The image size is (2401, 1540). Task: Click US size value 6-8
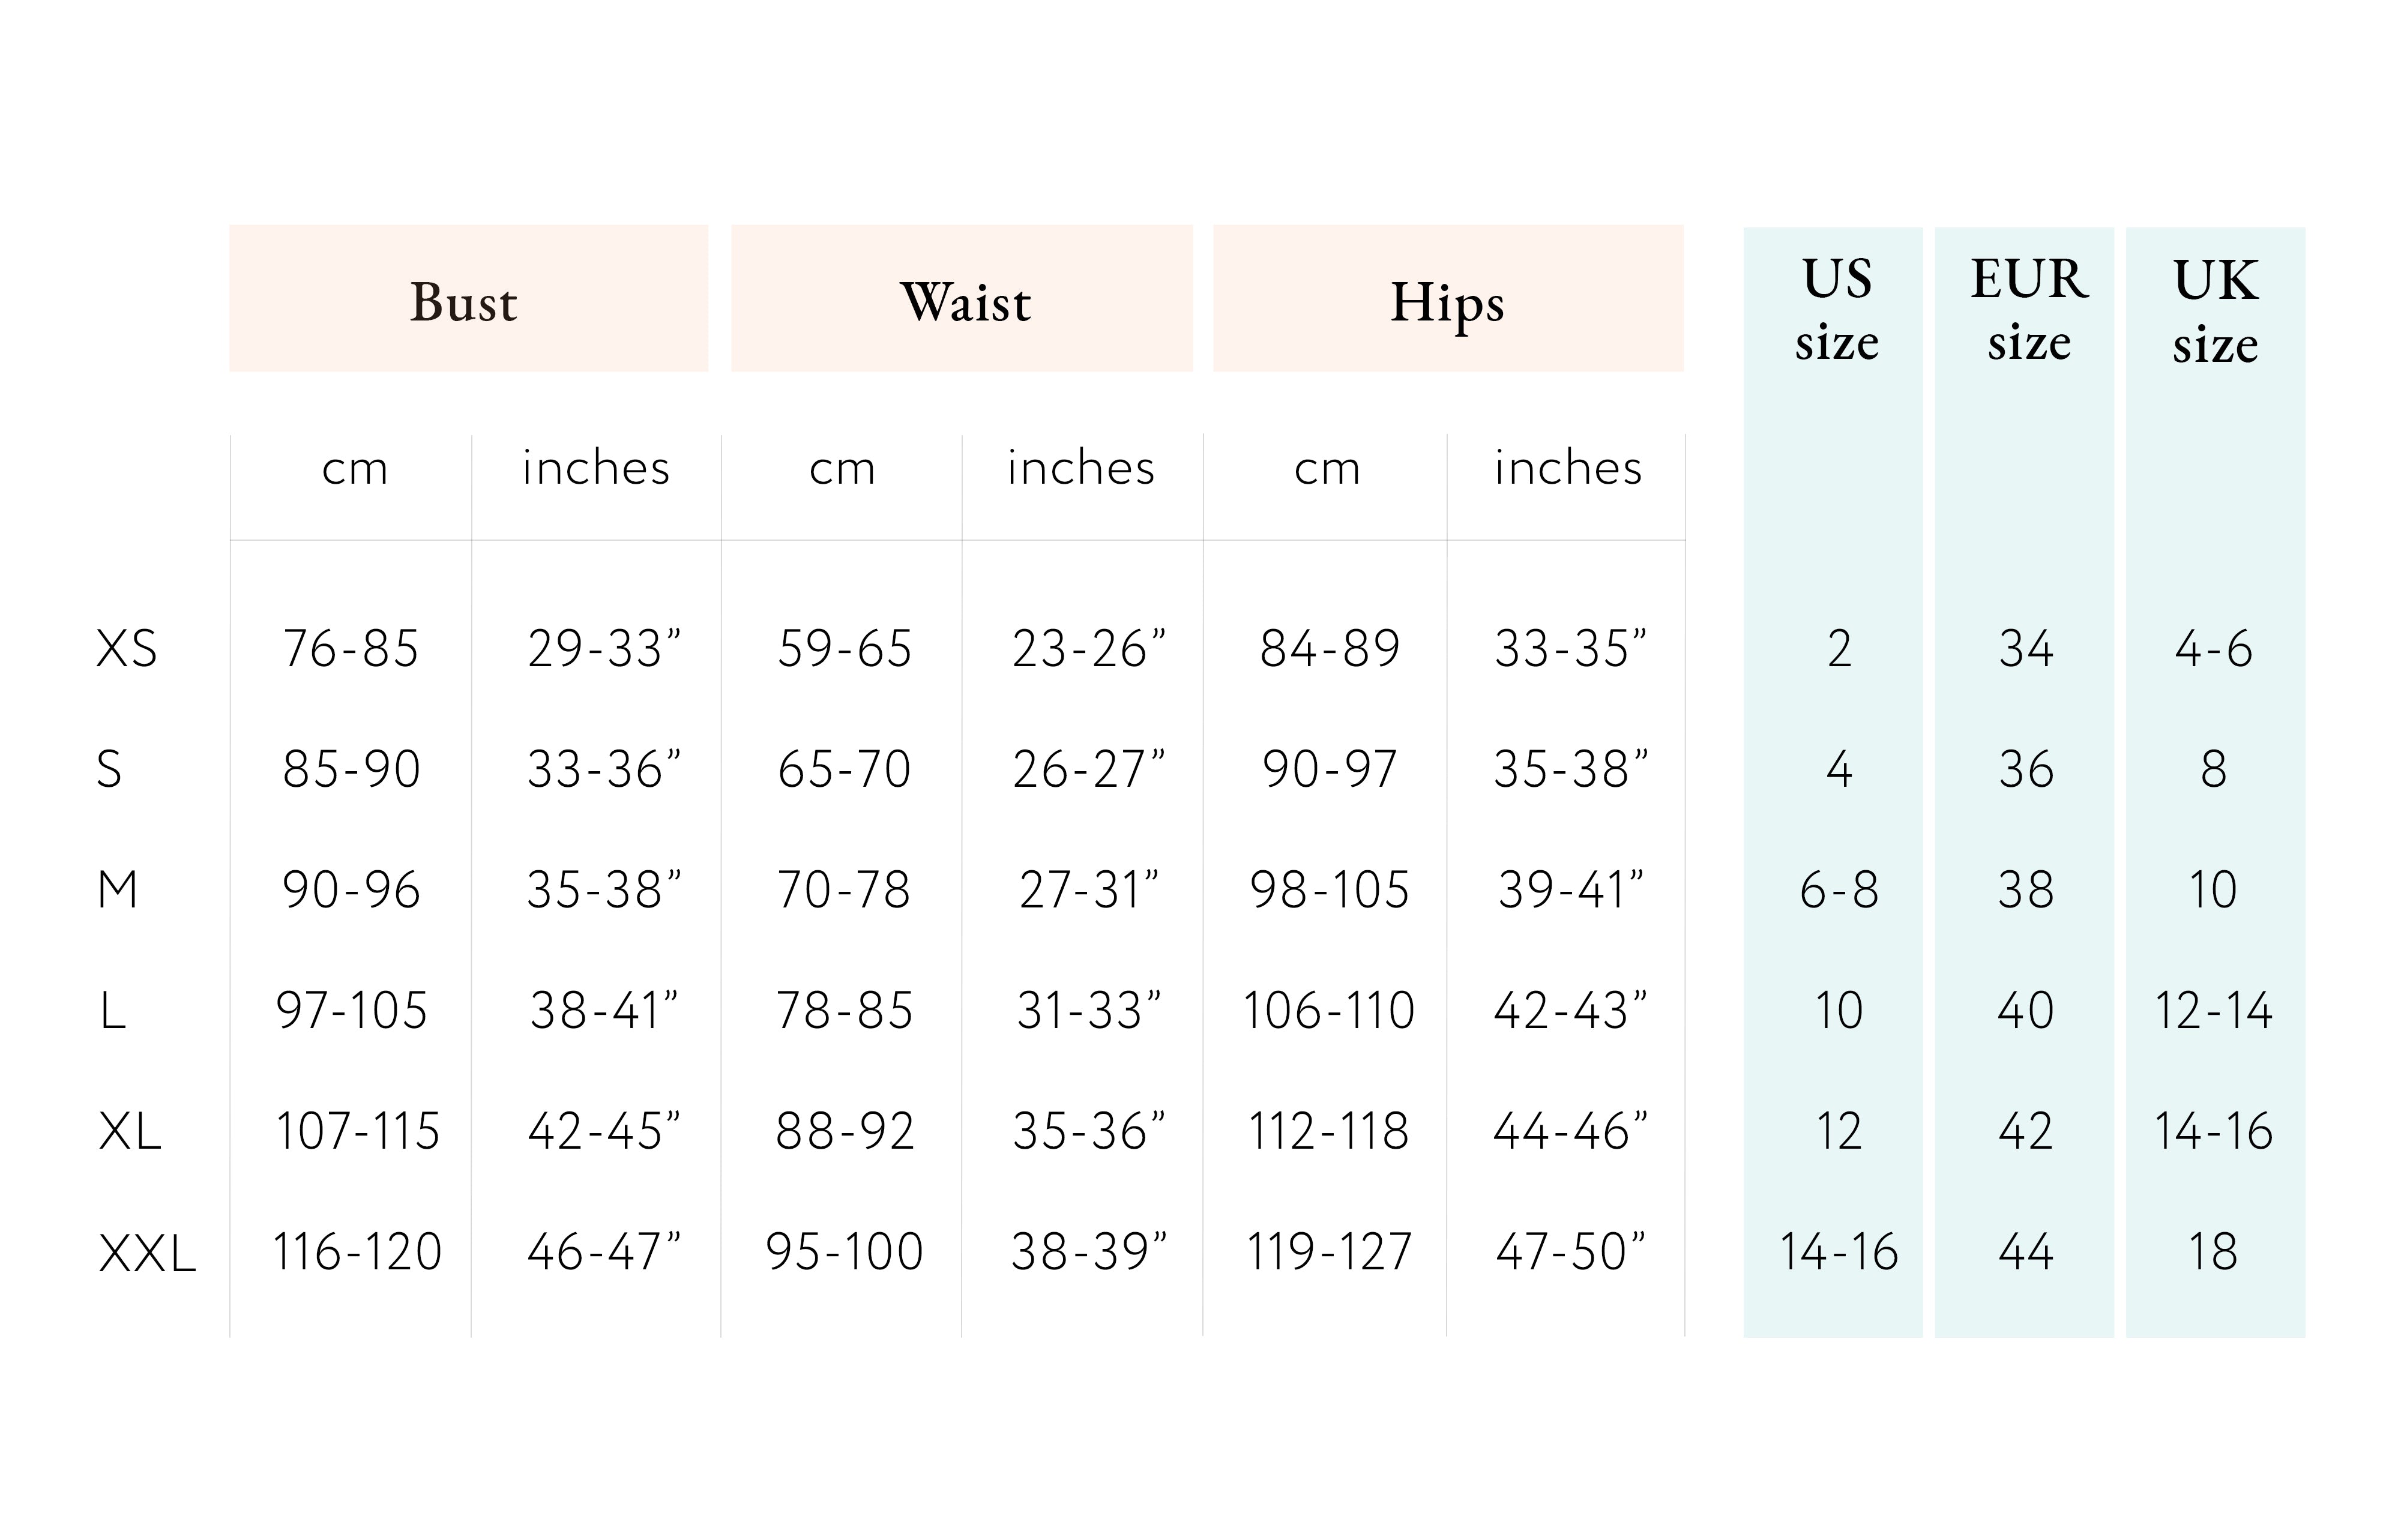(1839, 890)
